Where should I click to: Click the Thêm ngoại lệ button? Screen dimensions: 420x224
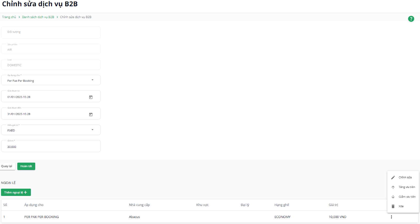click(16, 192)
